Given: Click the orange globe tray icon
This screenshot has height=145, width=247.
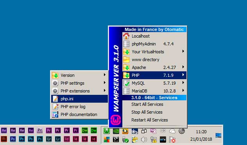Looking at the screenshot, I should tap(125, 131).
